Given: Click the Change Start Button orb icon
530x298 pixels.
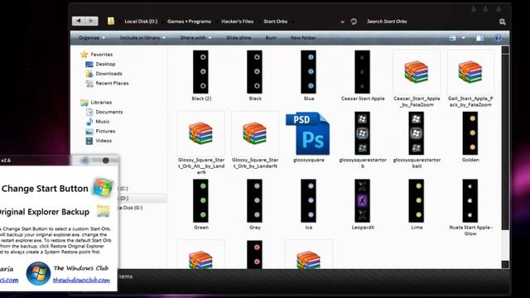Looking at the screenshot, I should click(103, 187).
